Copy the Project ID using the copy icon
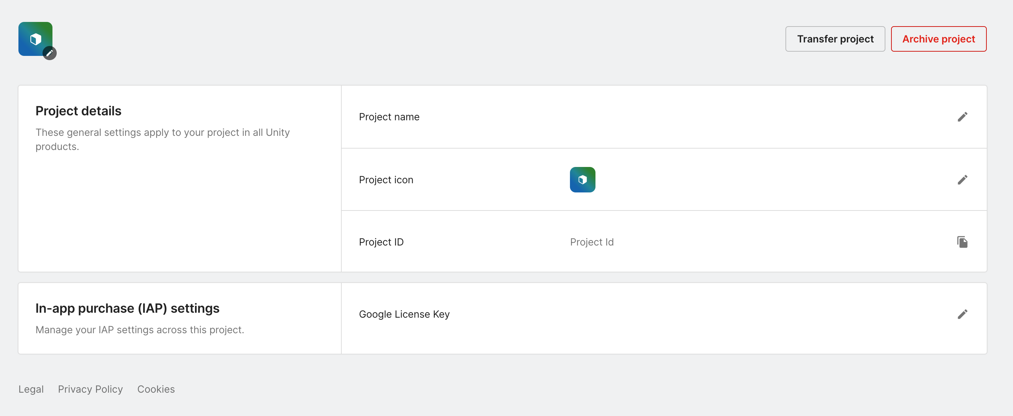 point(962,242)
